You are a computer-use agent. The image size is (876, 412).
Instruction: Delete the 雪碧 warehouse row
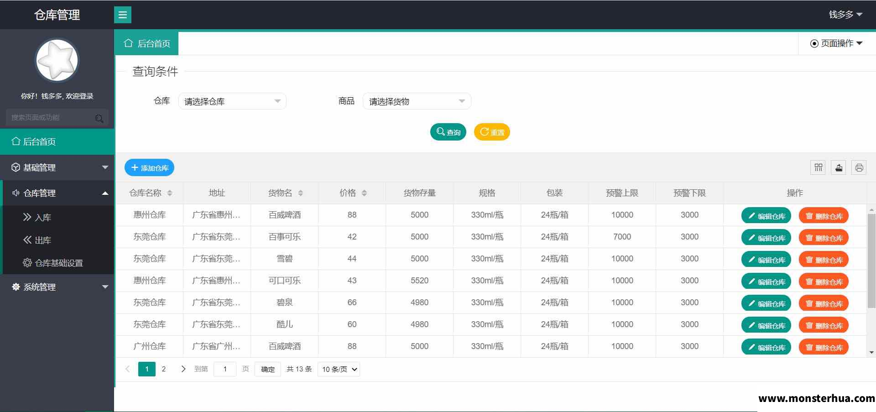[824, 260]
